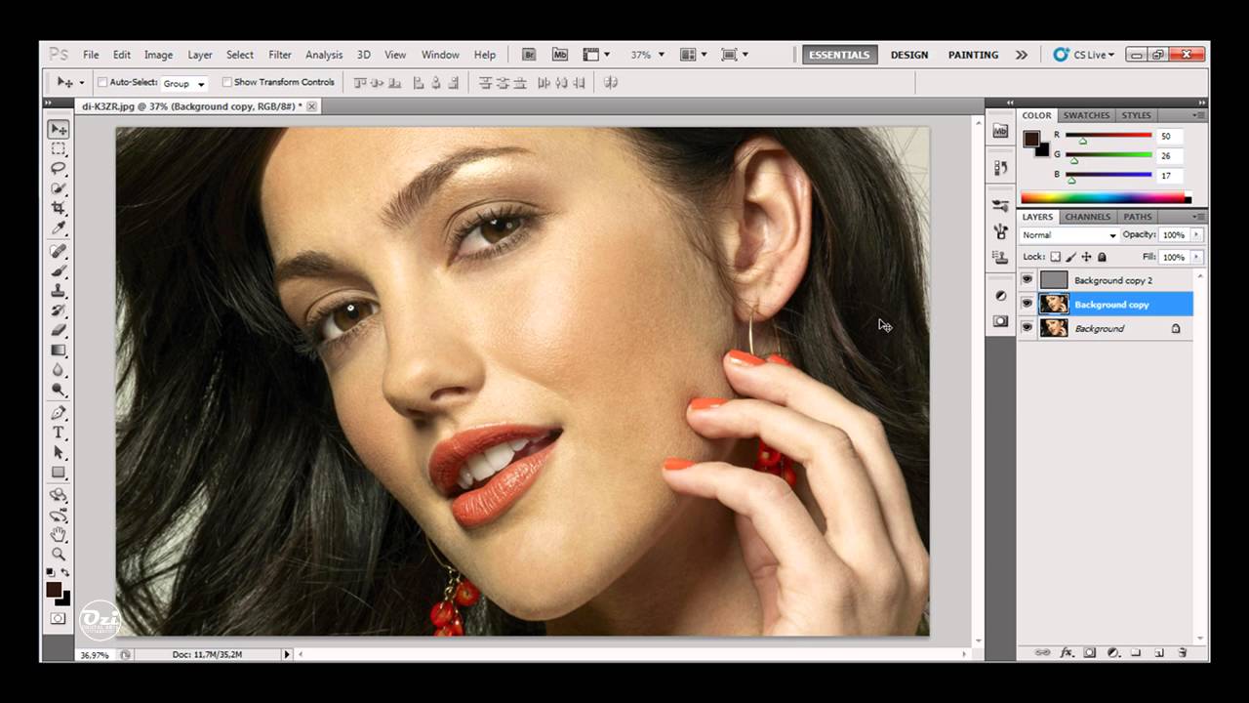Open the Adjustments panel from dock

click(x=1000, y=296)
